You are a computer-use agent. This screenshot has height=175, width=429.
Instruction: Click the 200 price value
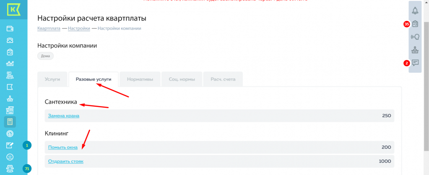click(386, 147)
